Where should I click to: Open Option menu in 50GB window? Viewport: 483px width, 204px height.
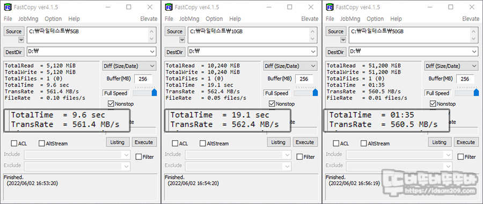coord(375,19)
